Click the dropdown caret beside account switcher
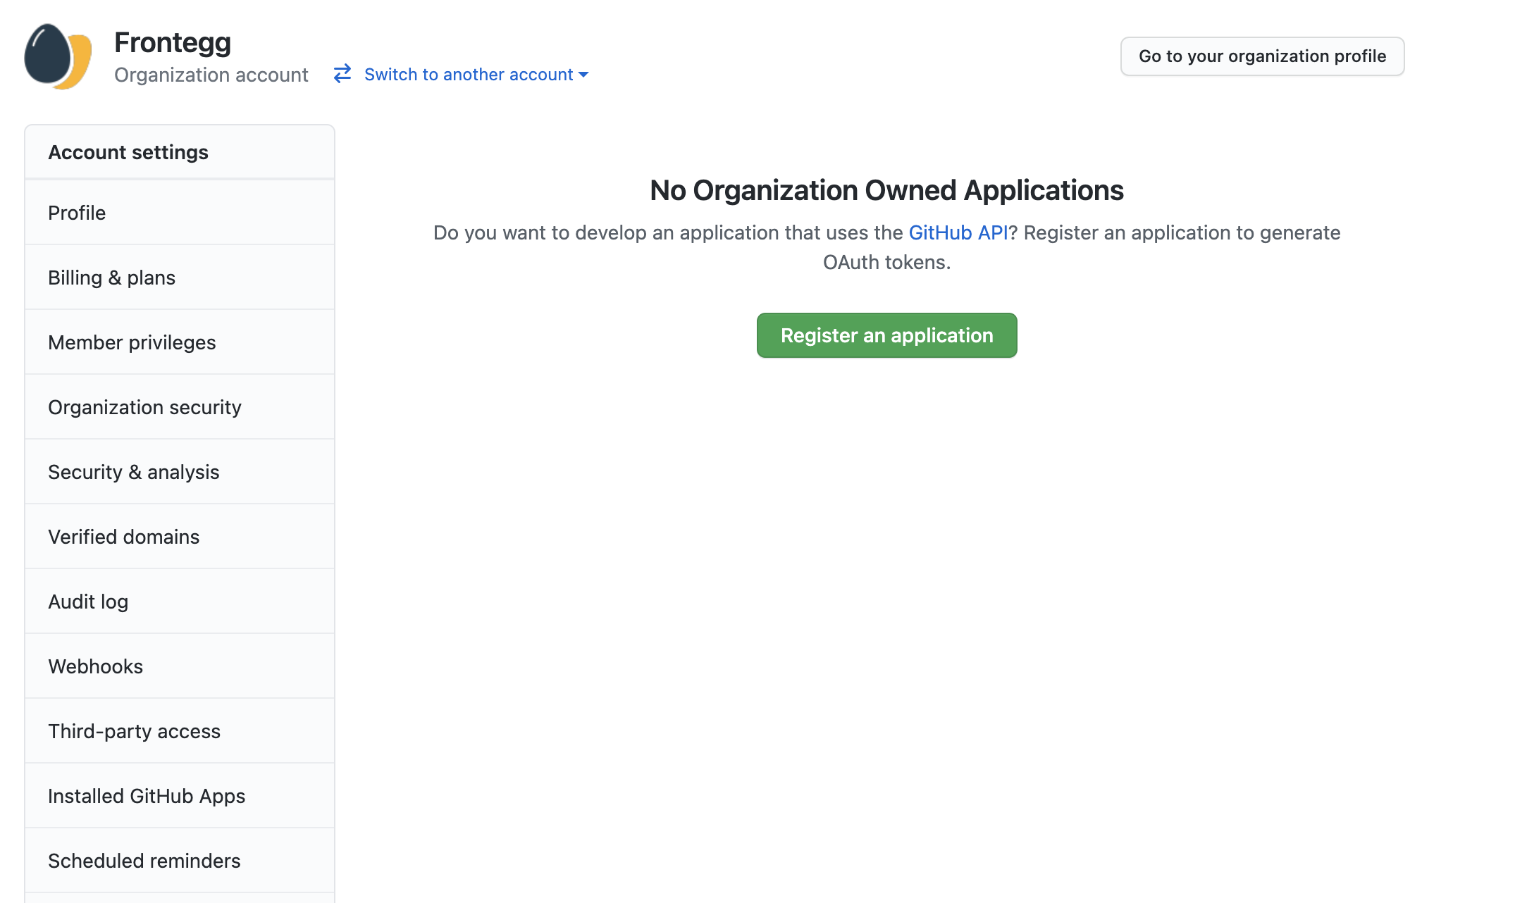1515x903 pixels. pyautogui.click(x=583, y=75)
